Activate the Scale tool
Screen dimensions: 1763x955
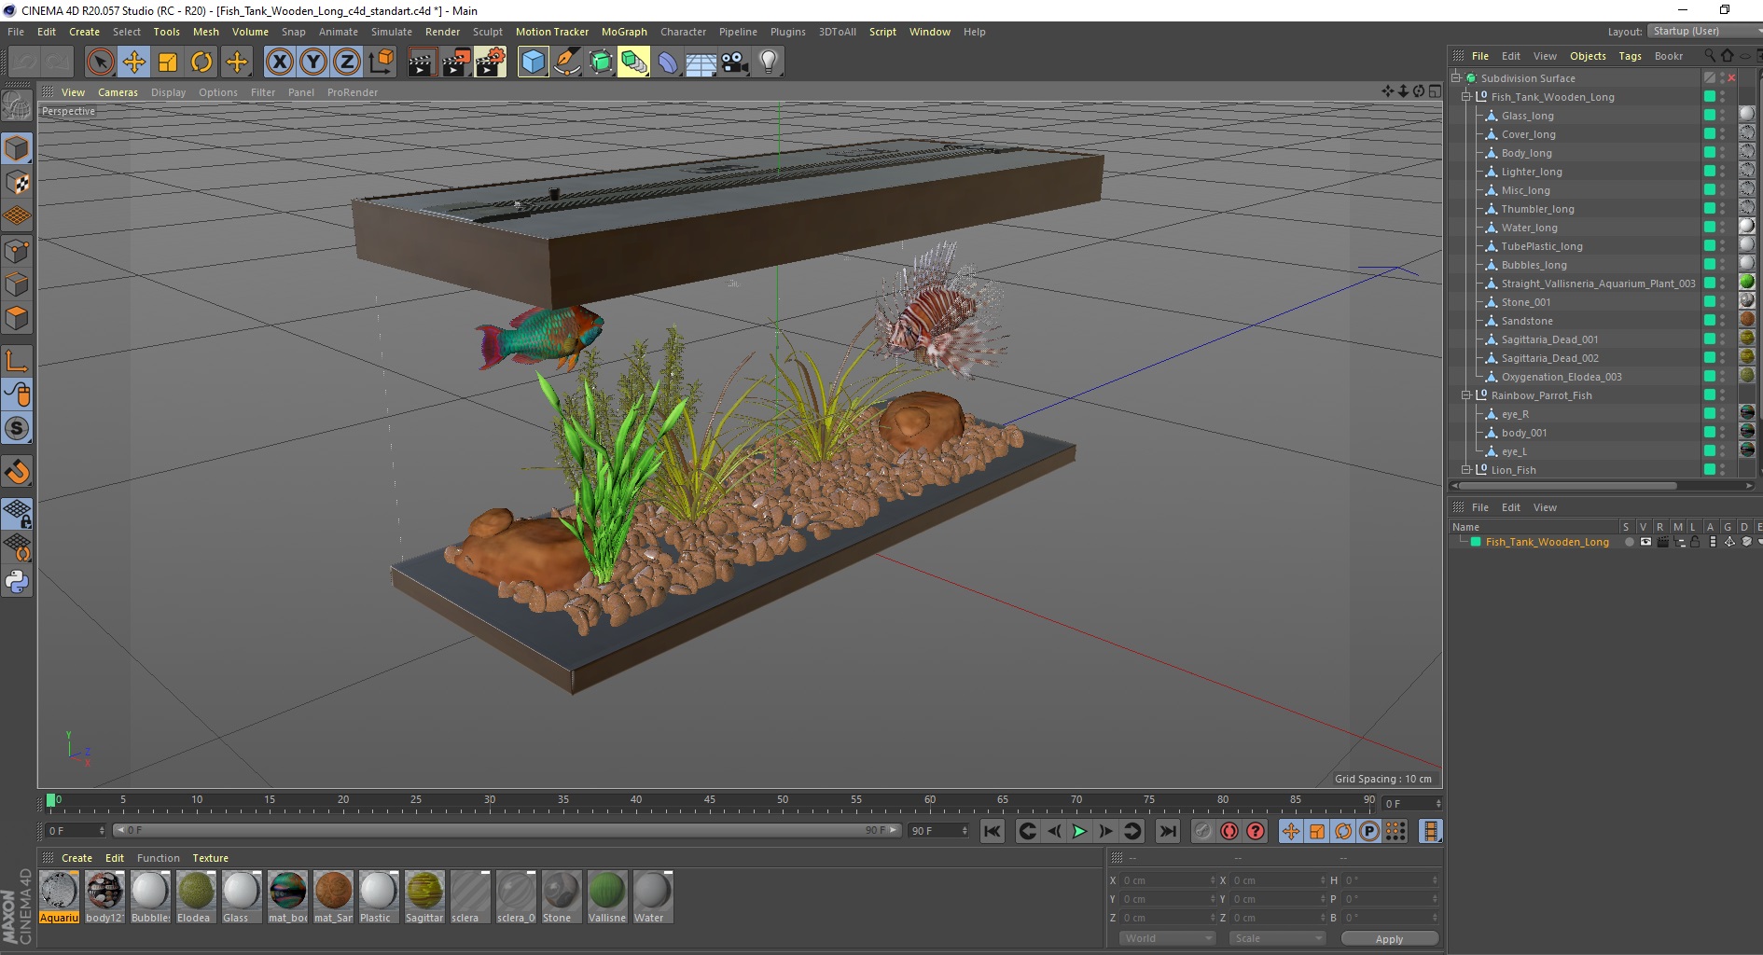coord(168,62)
